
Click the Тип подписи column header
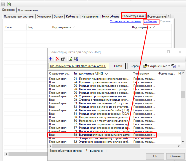pyautogui.click(x=144, y=73)
